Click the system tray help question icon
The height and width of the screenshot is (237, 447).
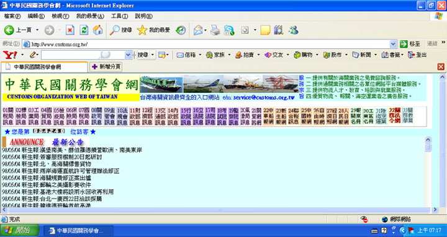click(384, 230)
